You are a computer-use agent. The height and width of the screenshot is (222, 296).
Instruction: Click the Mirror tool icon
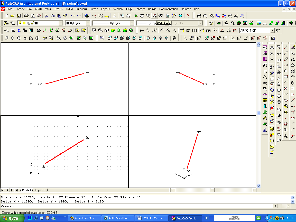(x=293, y=59)
